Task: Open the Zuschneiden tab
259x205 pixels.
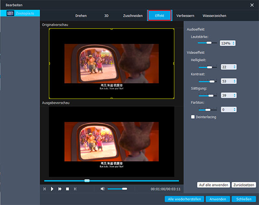Action: tap(133, 16)
